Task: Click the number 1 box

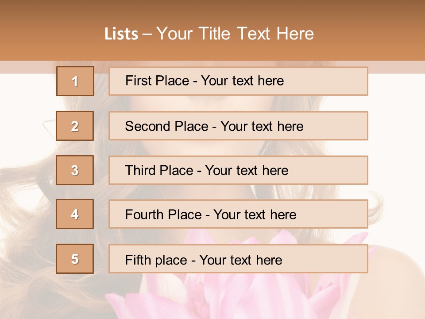Action: [75, 81]
